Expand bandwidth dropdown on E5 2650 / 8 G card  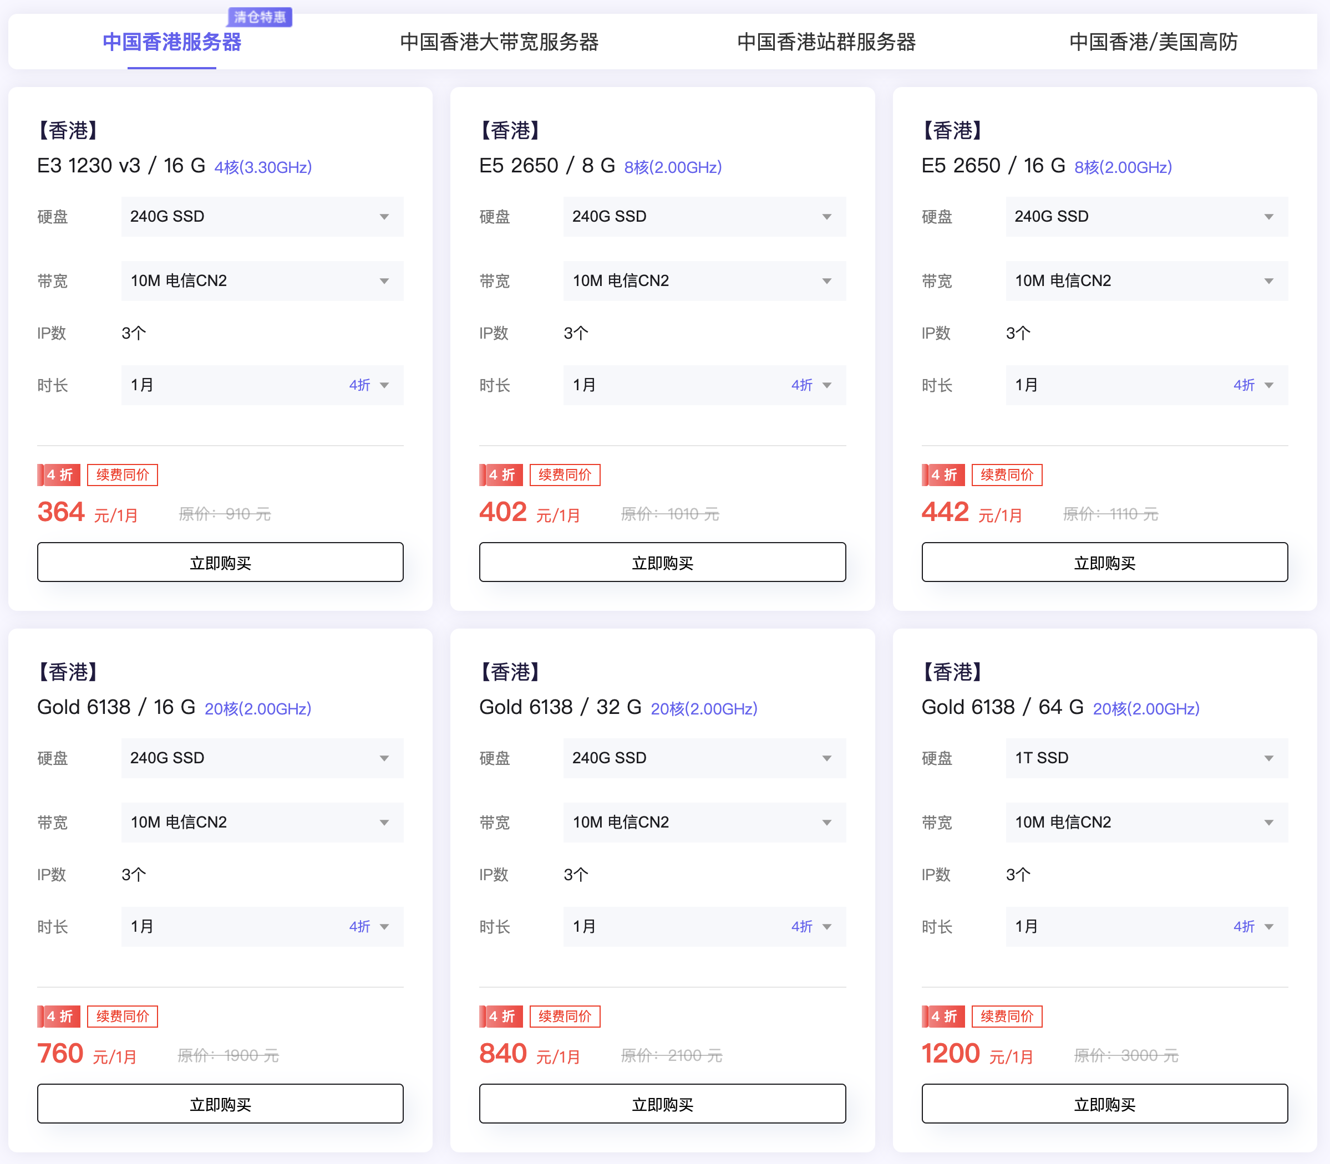704,280
